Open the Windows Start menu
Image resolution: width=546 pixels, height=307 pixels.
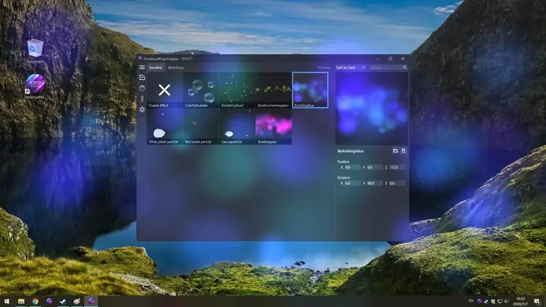point(7,301)
